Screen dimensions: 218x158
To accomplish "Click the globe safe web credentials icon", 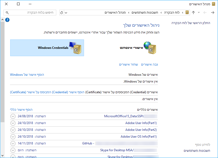I will pos(150,48).
